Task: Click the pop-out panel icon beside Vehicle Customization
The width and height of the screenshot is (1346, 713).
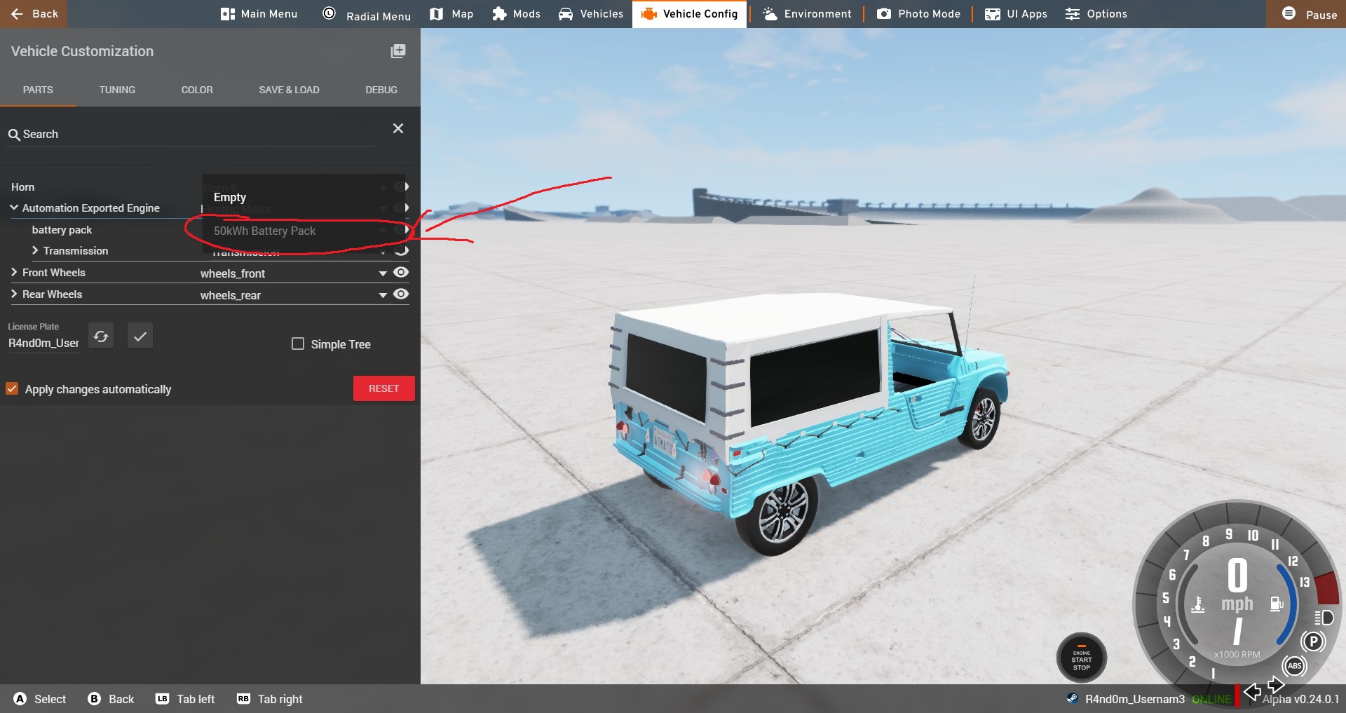Action: [398, 51]
